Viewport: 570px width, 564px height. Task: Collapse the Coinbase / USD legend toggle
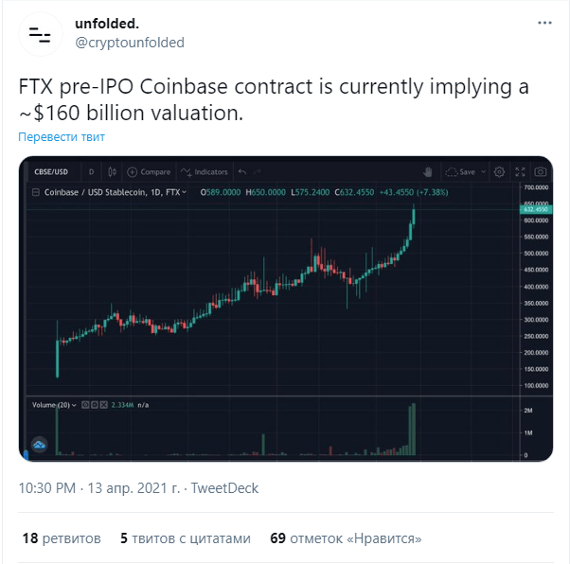(x=36, y=192)
